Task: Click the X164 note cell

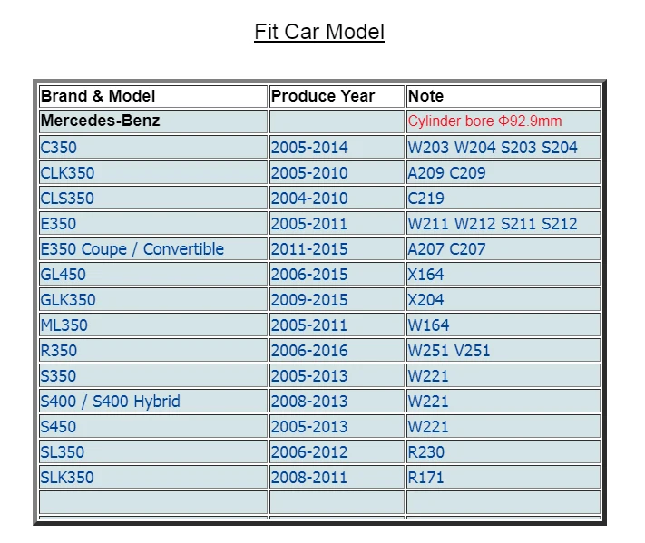Action: coord(503,274)
